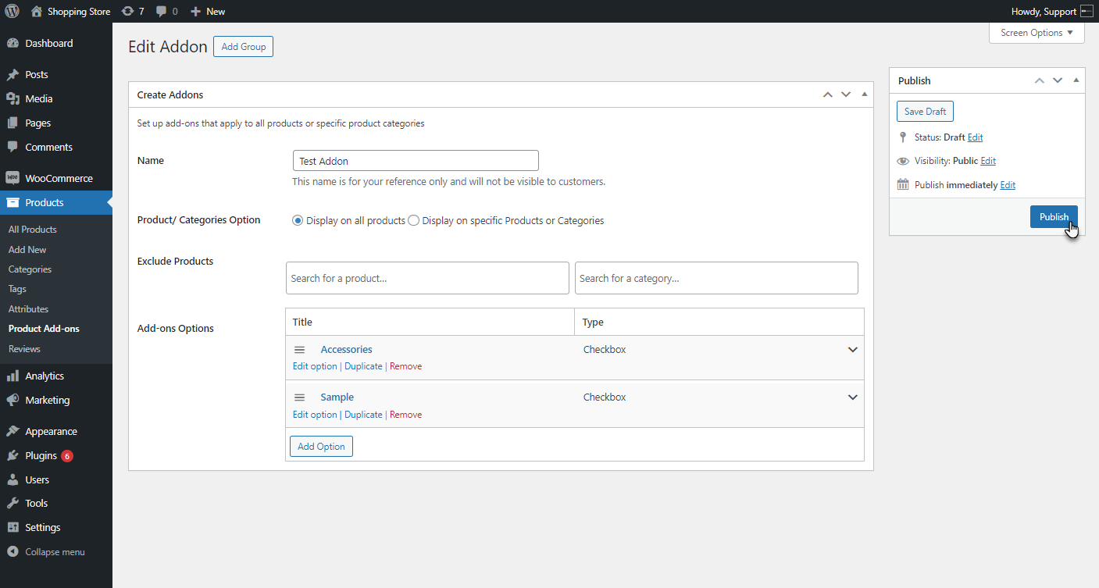
Task: Open the Sample option title link
Action: click(337, 397)
